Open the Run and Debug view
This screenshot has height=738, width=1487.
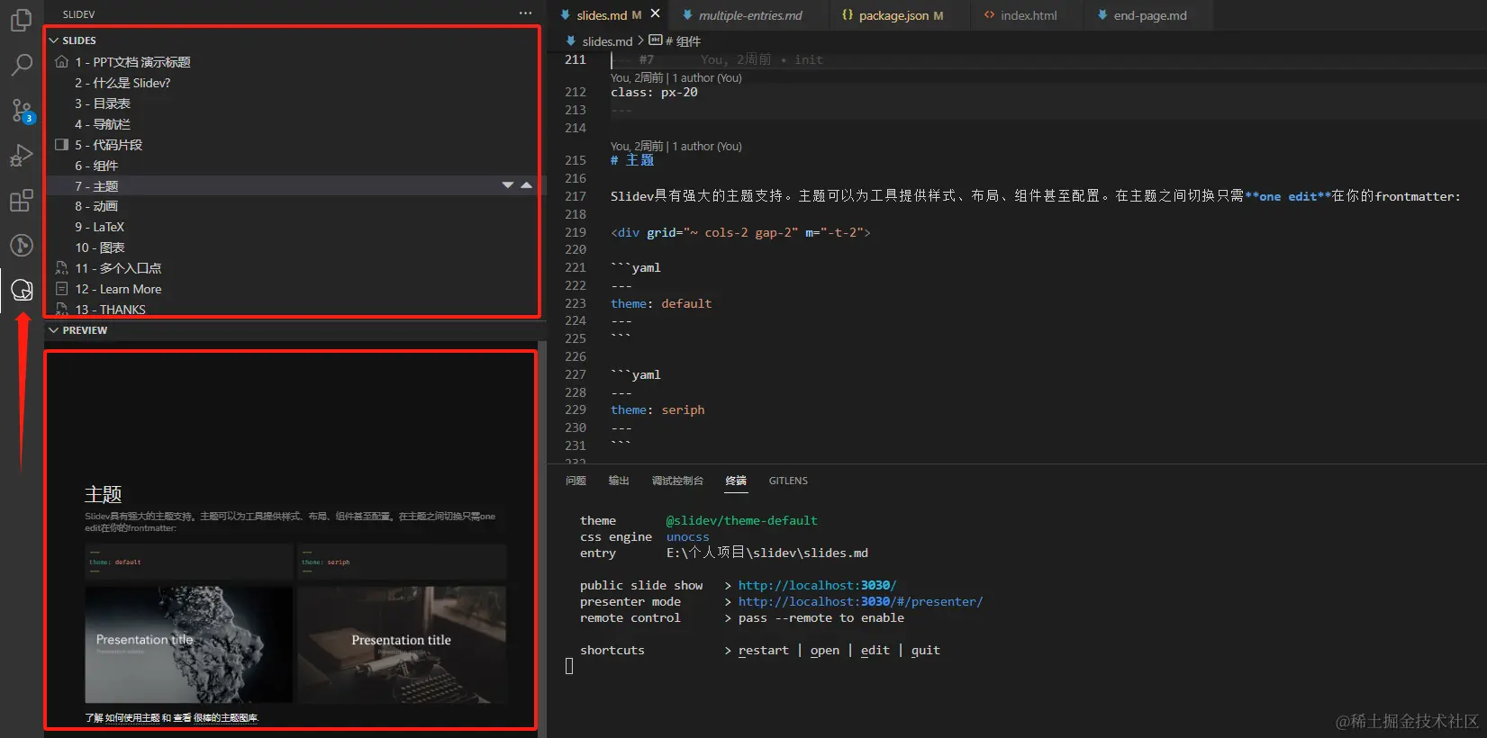[22, 155]
